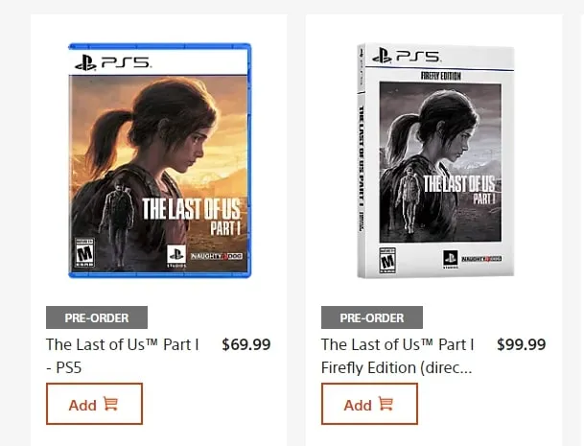The width and height of the screenshot is (584, 446).
Task: Click the PRE-ORDER badge on the Firefly Edition
Action: click(371, 317)
